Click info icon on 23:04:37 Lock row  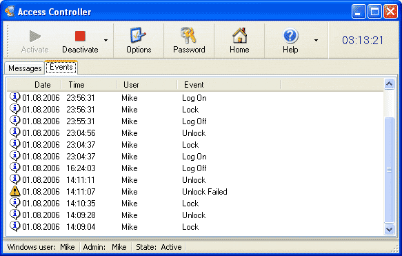pyautogui.click(x=15, y=144)
